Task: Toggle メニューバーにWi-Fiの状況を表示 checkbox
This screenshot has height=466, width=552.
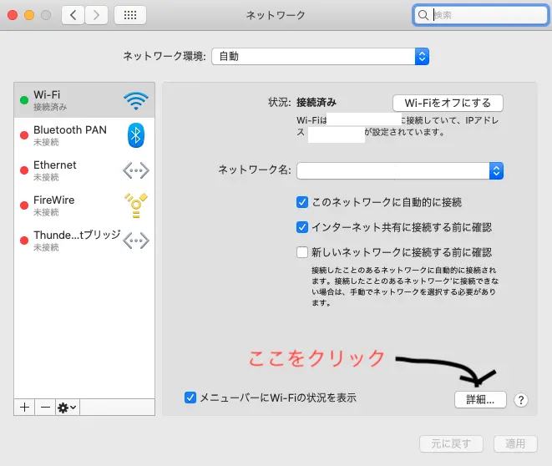Action: click(x=190, y=398)
